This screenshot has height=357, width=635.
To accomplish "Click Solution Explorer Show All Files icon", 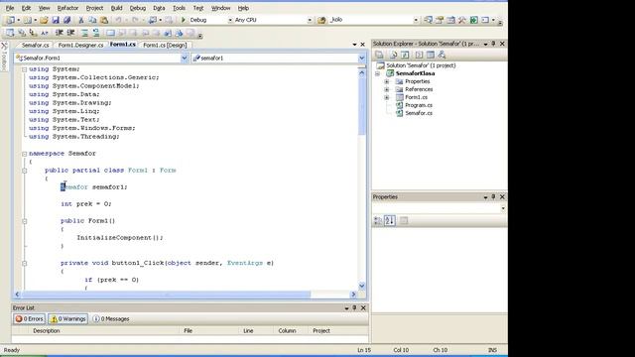I will [x=393, y=55].
